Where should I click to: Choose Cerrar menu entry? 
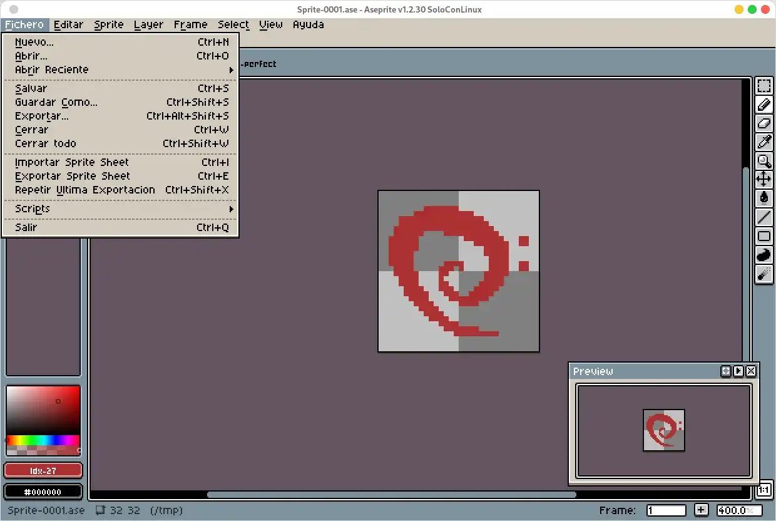click(x=120, y=130)
